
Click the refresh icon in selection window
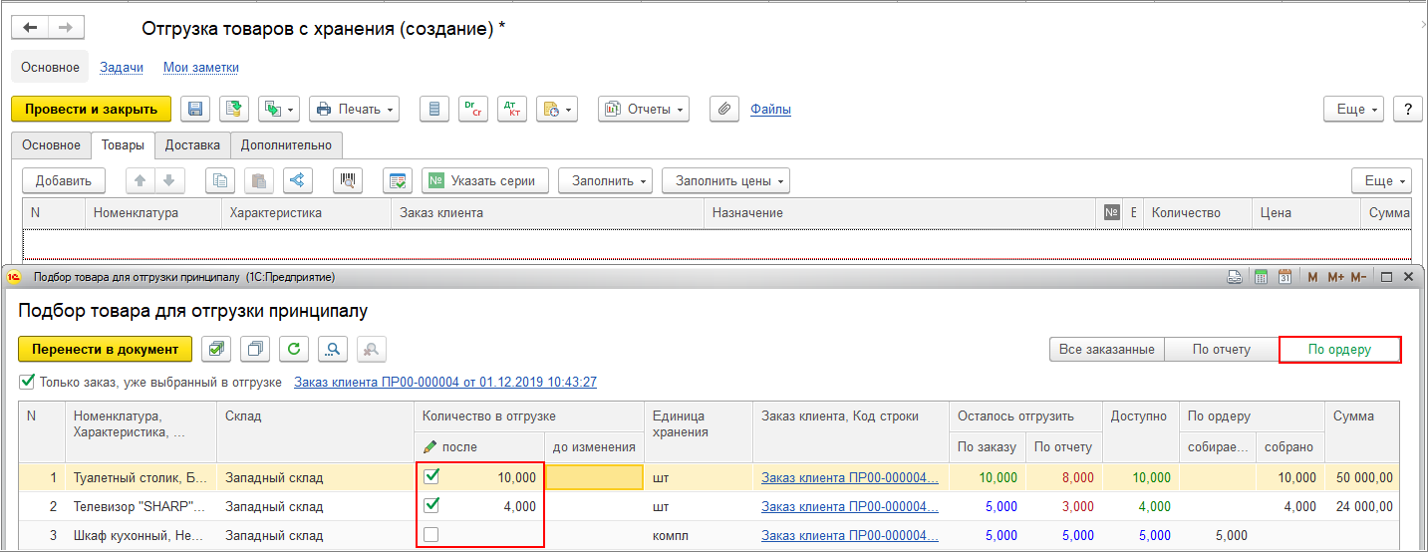[x=294, y=349]
